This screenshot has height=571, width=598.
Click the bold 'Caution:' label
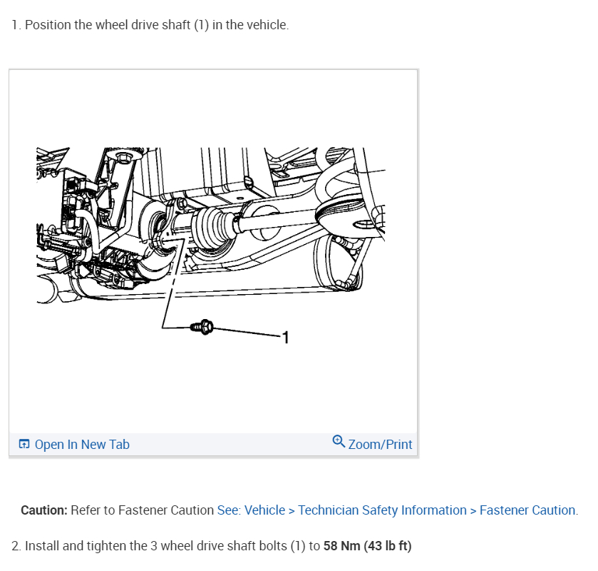tap(44, 510)
